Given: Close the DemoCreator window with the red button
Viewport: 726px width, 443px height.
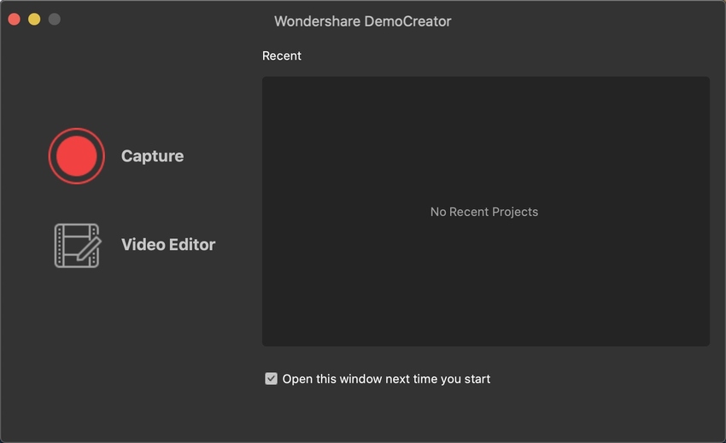Looking at the screenshot, I should (14, 19).
